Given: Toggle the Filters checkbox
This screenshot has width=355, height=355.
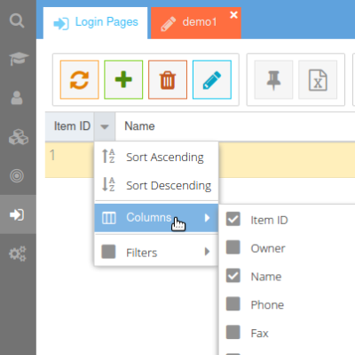Looking at the screenshot, I should pos(108,252).
